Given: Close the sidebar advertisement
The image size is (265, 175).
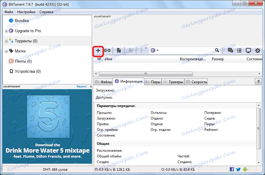Looking at the screenshot, I should click(91, 86).
